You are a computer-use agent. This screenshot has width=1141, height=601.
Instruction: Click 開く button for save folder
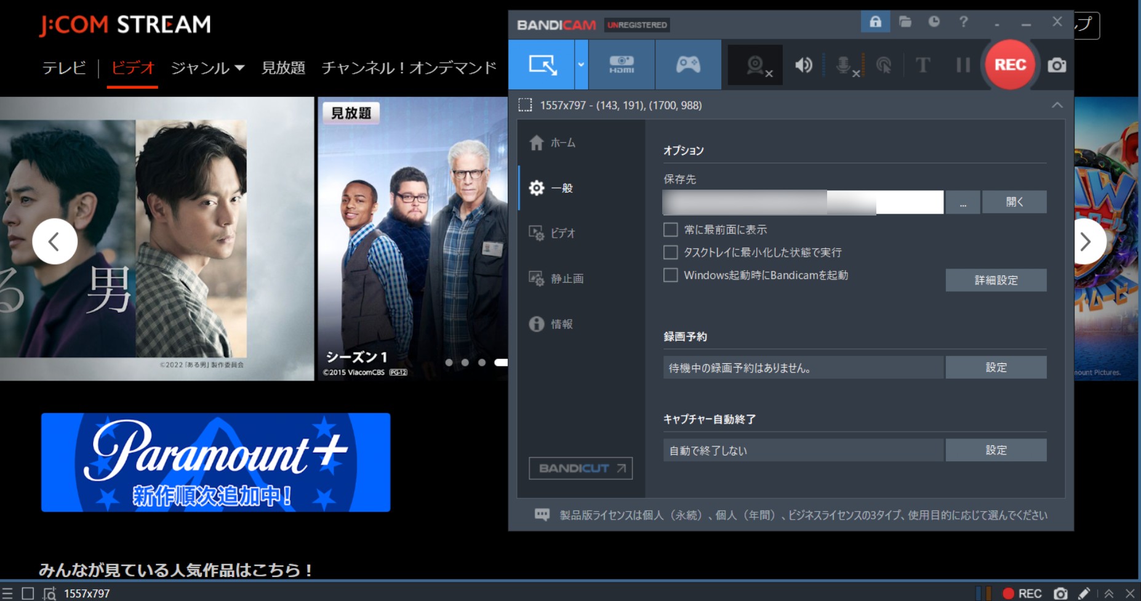(1014, 202)
